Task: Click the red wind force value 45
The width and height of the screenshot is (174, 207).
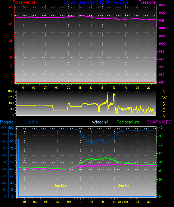Action: [x=11, y=7]
